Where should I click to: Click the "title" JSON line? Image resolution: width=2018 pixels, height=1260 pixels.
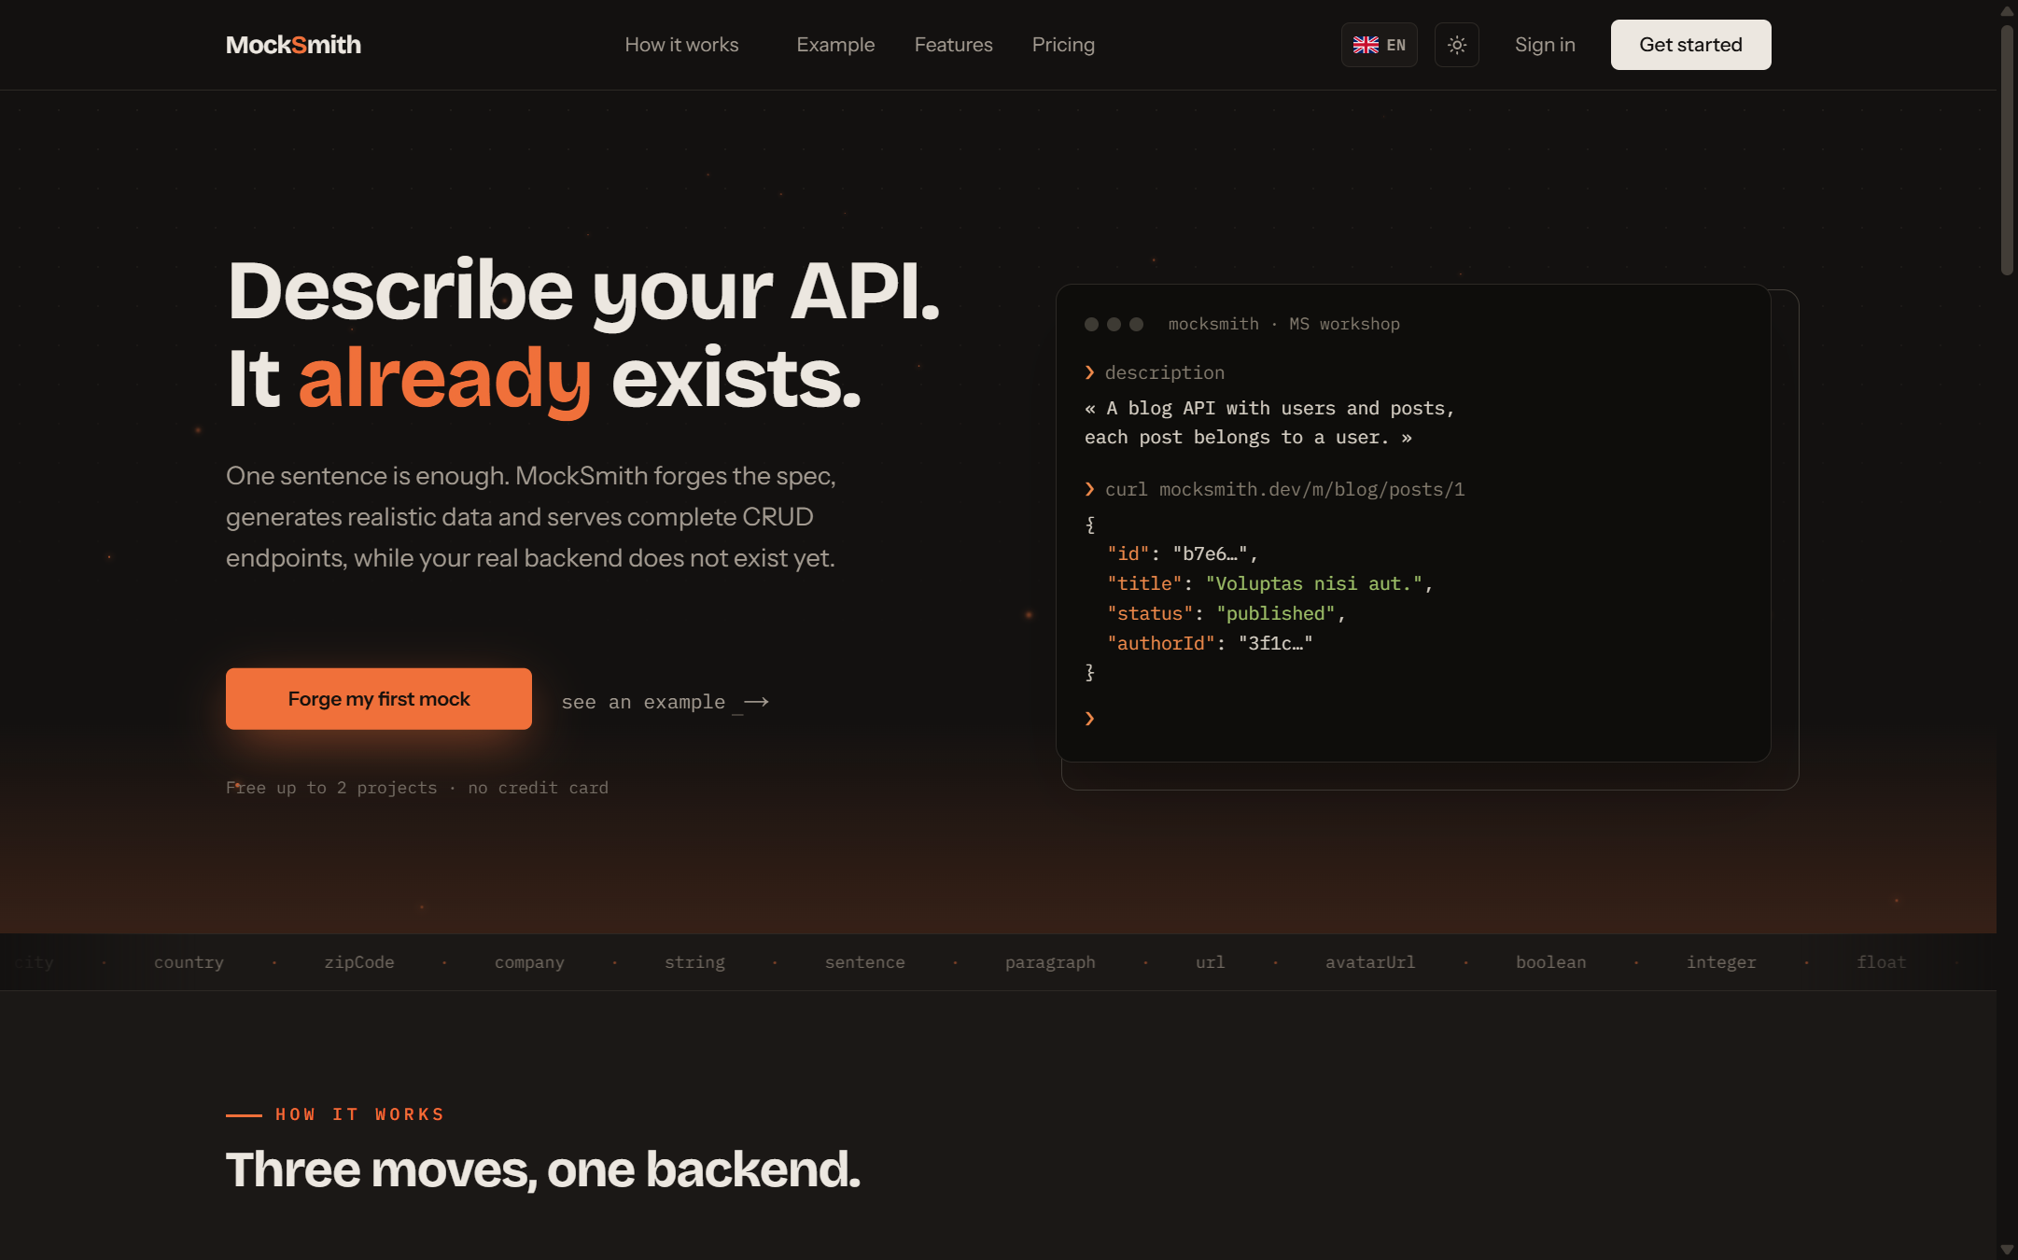point(1269,583)
